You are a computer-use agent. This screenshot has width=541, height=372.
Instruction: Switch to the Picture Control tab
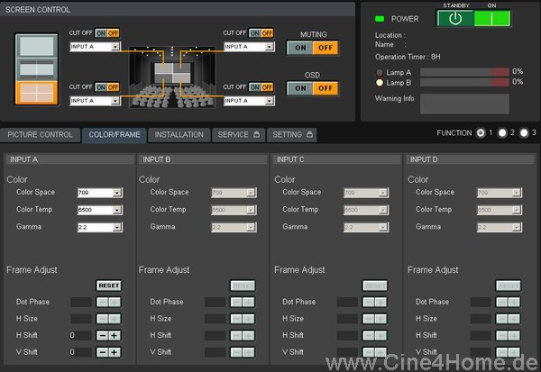pos(40,135)
